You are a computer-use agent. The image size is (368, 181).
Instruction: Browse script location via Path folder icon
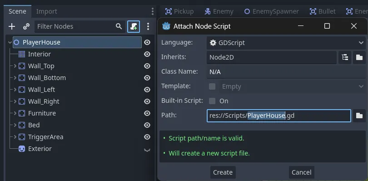coord(359,116)
